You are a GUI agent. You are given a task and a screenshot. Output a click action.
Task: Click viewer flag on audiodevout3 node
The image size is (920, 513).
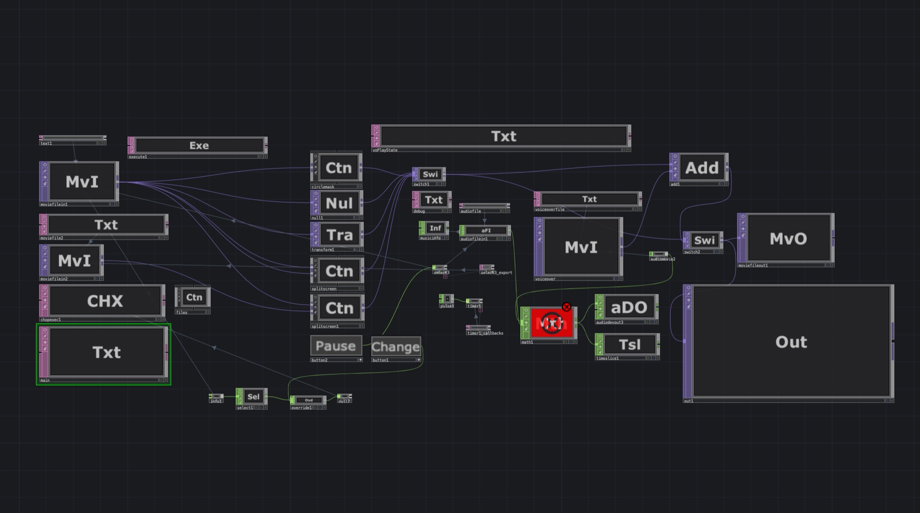(x=600, y=298)
